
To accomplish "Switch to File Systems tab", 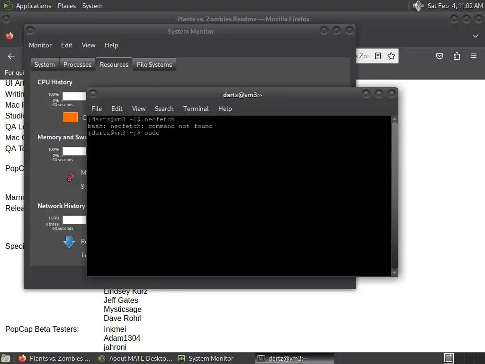I will tap(154, 64).
